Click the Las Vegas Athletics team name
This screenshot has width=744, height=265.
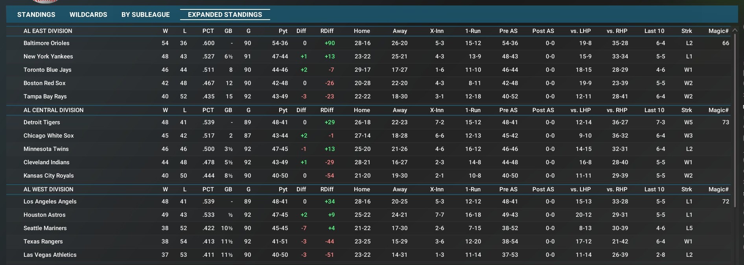[x=50, y=255]
